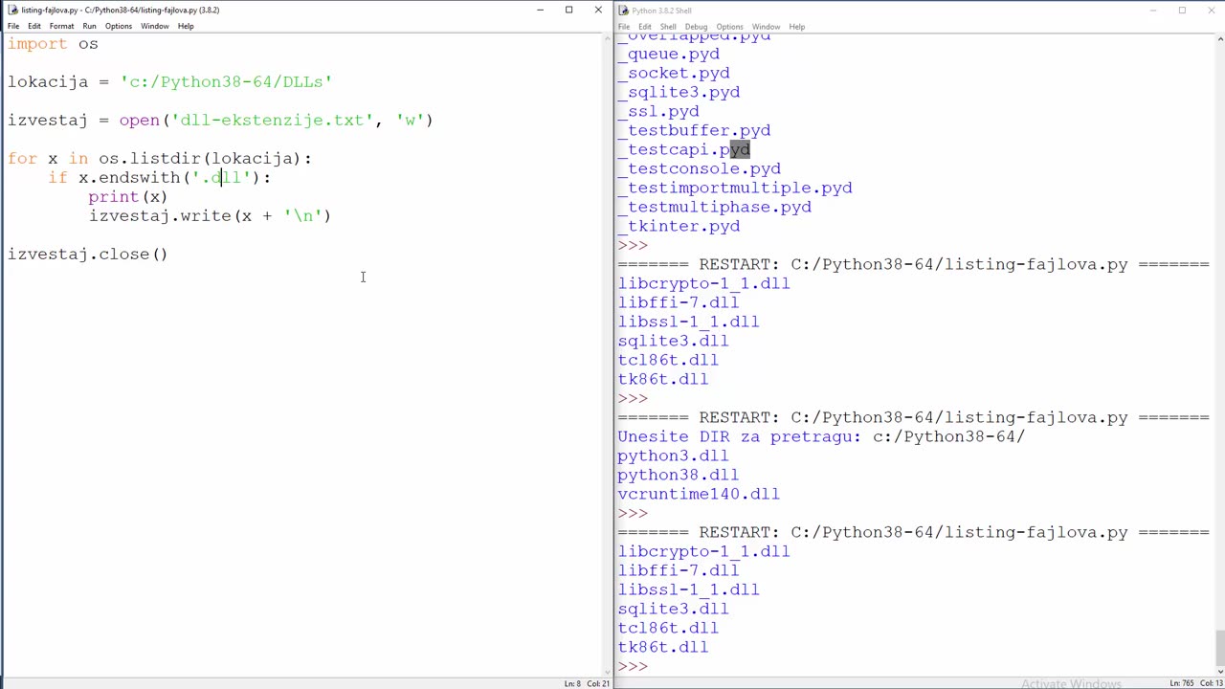The width and height of the screenshot is (1225, 689).
Task: Open Run menu in editor window
Action: (89, 26)
